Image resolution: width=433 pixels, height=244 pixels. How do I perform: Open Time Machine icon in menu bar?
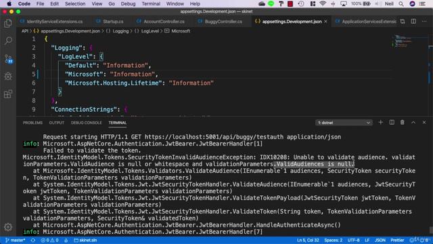click(x=301, y=3)
